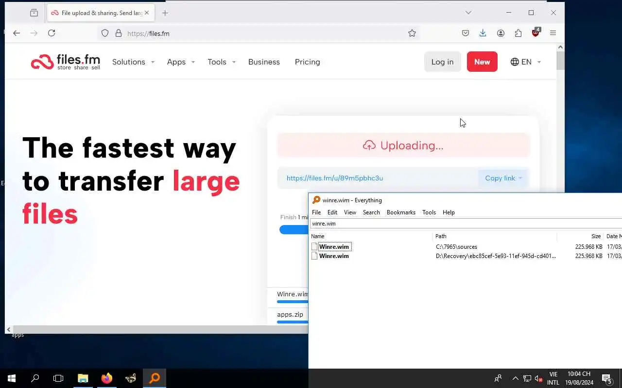
Task: Open the upload link files.fm/u/89m5pbhc3u
Action: click(x=335, y=178)
